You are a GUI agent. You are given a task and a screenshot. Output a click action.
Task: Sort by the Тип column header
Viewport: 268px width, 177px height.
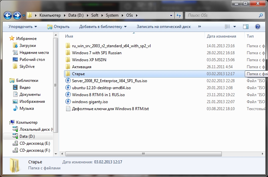(x=250, y=36)
